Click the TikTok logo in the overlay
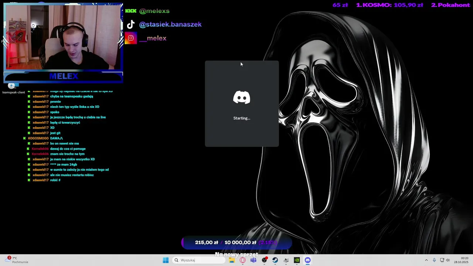 coord(131,24)
